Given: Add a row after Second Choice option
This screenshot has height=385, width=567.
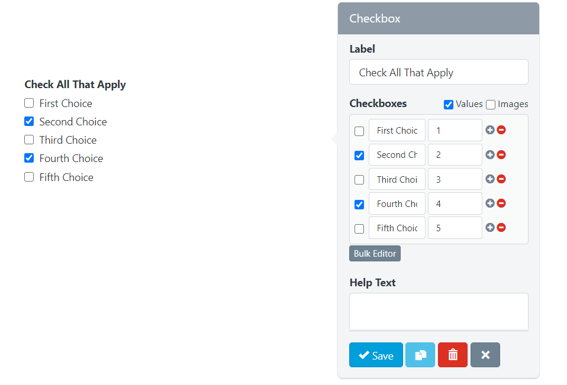Looking at the screenshot, I should pyautogui.click(x=490, y=154).
